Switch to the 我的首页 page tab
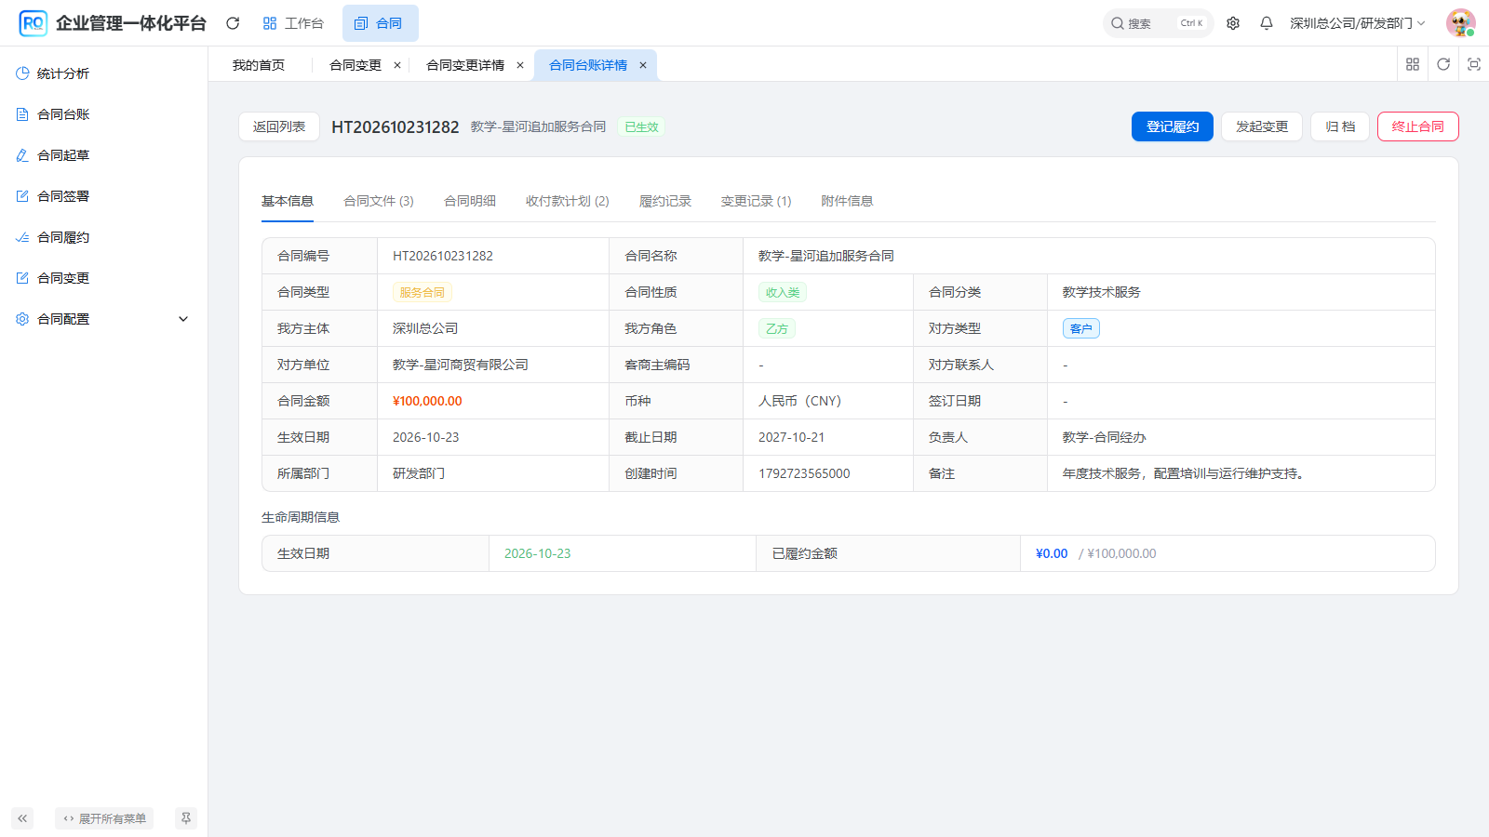The image size is (1489, 837). click(259, 65)
